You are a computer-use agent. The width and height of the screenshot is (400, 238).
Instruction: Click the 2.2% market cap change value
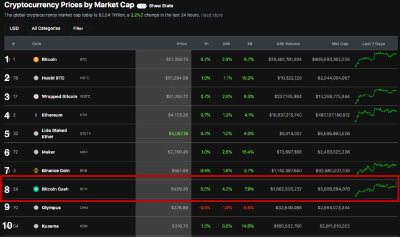pos(136,15)
